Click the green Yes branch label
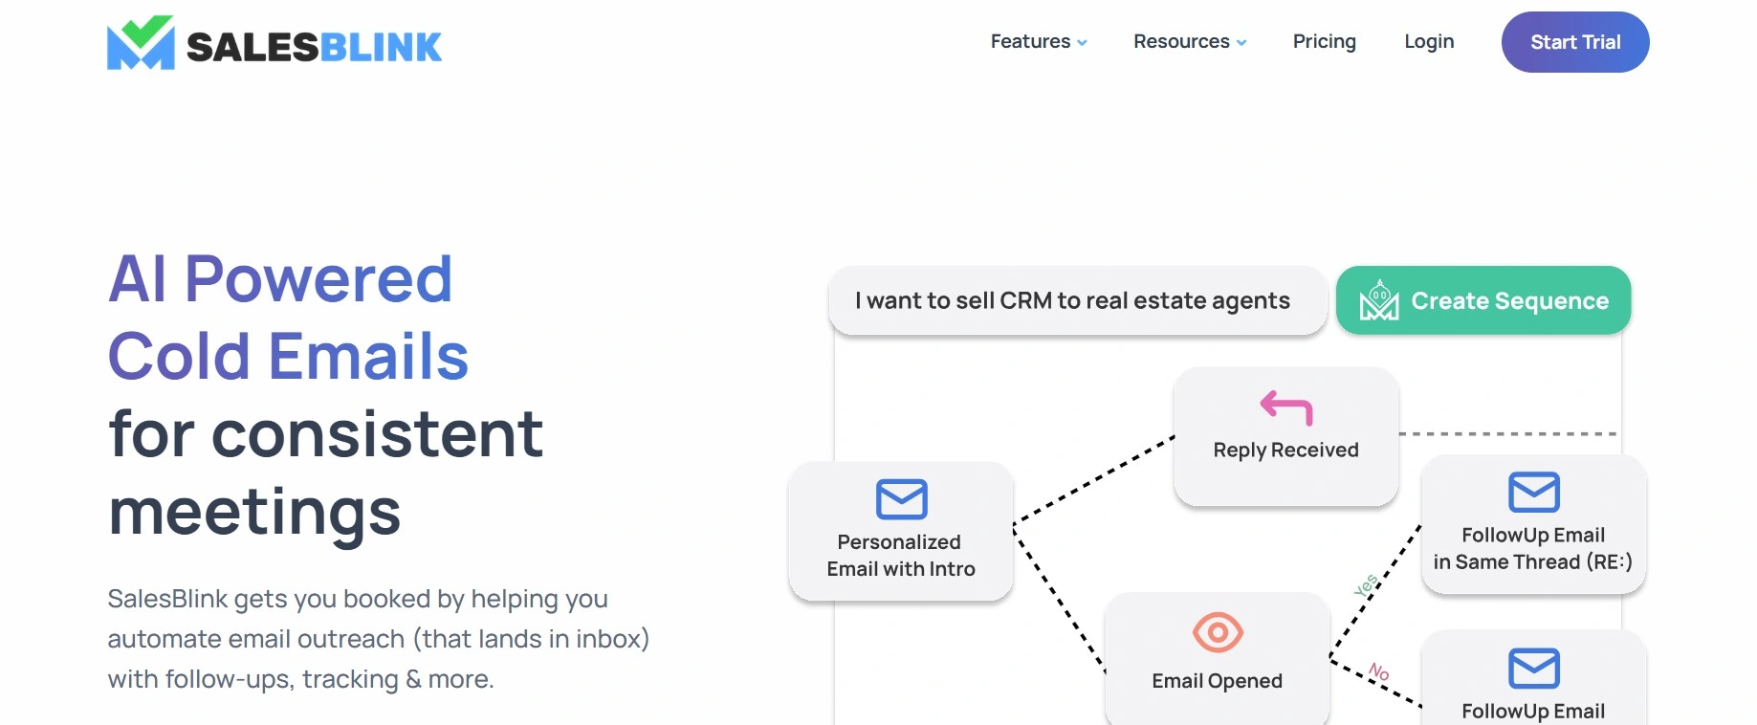The height and width of the screenshot is (725, 1757). click(x=1367, y=585)
